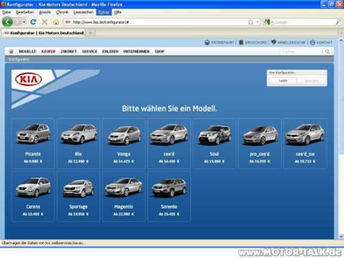
Task: Open the Händlersuche link
Action: [288, 43]
